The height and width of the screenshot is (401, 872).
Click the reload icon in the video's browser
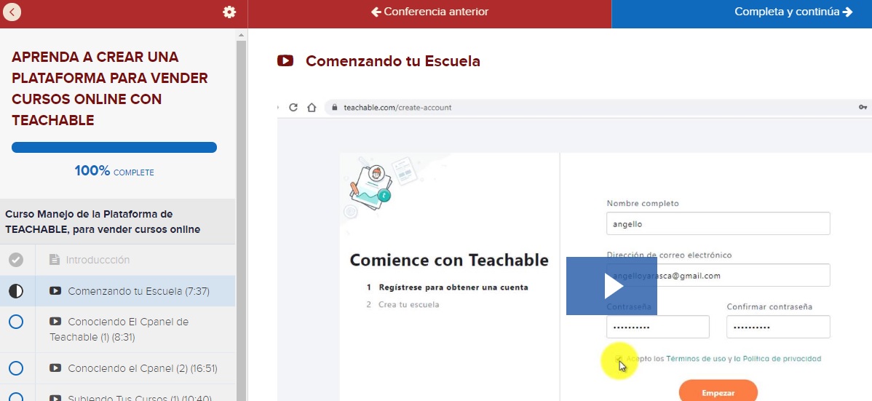pyautogui.click(x=293, y=107)
